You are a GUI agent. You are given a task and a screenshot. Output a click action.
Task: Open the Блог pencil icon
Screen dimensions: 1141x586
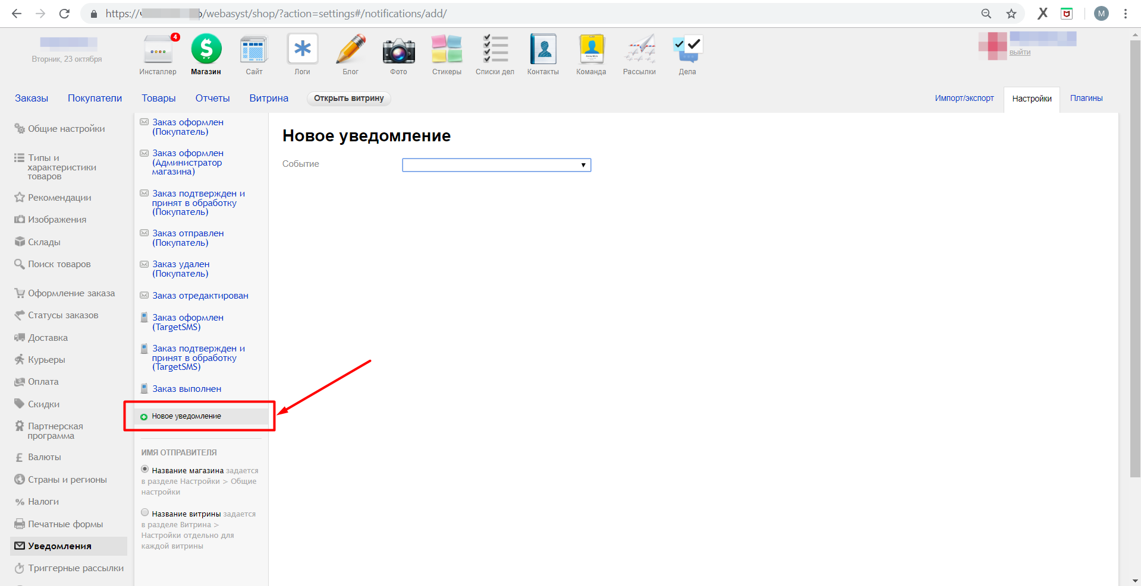pos(351,49)
